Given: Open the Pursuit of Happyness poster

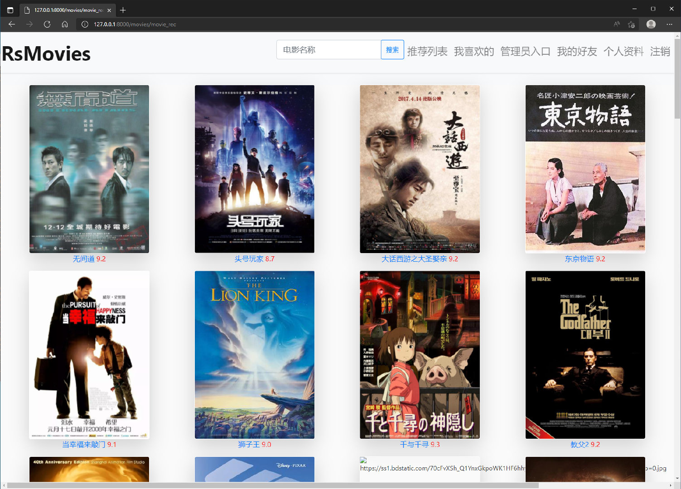Looking at the screenshot, I should point(89,355).
